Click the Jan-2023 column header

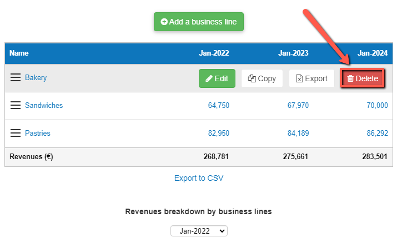293,53
